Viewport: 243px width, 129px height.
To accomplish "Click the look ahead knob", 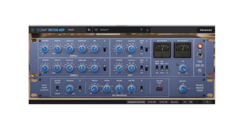I will (x=70, y=89).
